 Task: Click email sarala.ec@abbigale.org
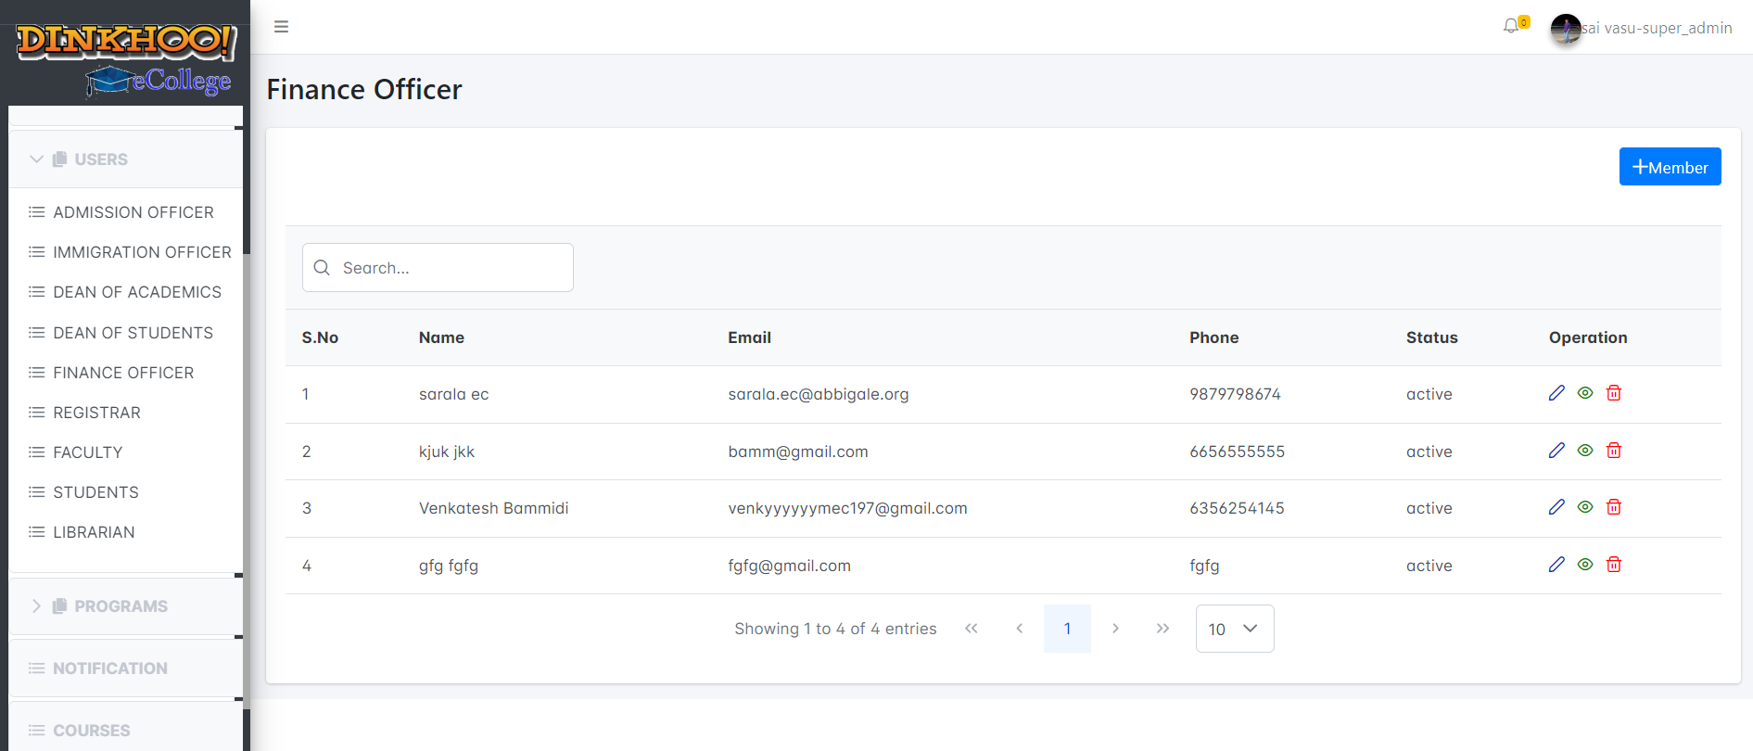(819, 394)
